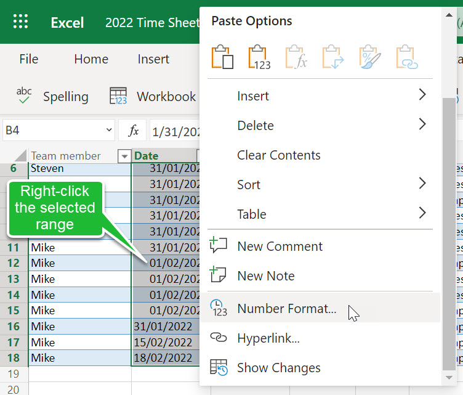Choose Paste Formulas fx icon
The width and height of the screenshot is (463, 395).
pos(296,57)
